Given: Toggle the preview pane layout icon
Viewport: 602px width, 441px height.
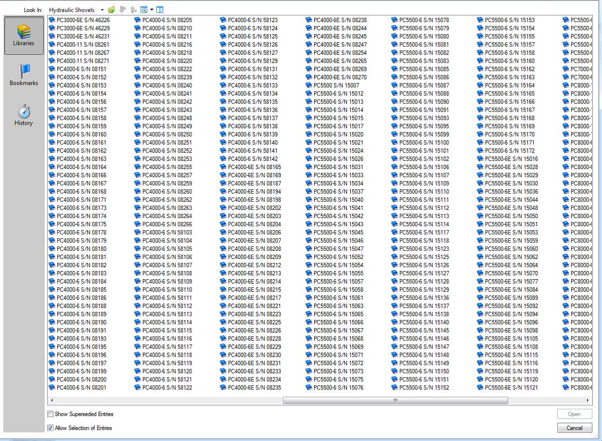Looking at the screenshot, I should (x=160, y=10).
